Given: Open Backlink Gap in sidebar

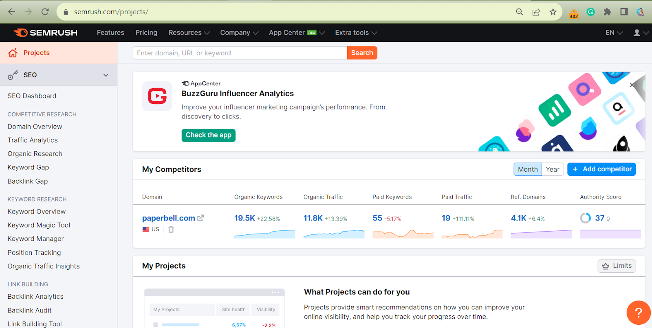Looking at the screenshot, I should pos(28,181).
